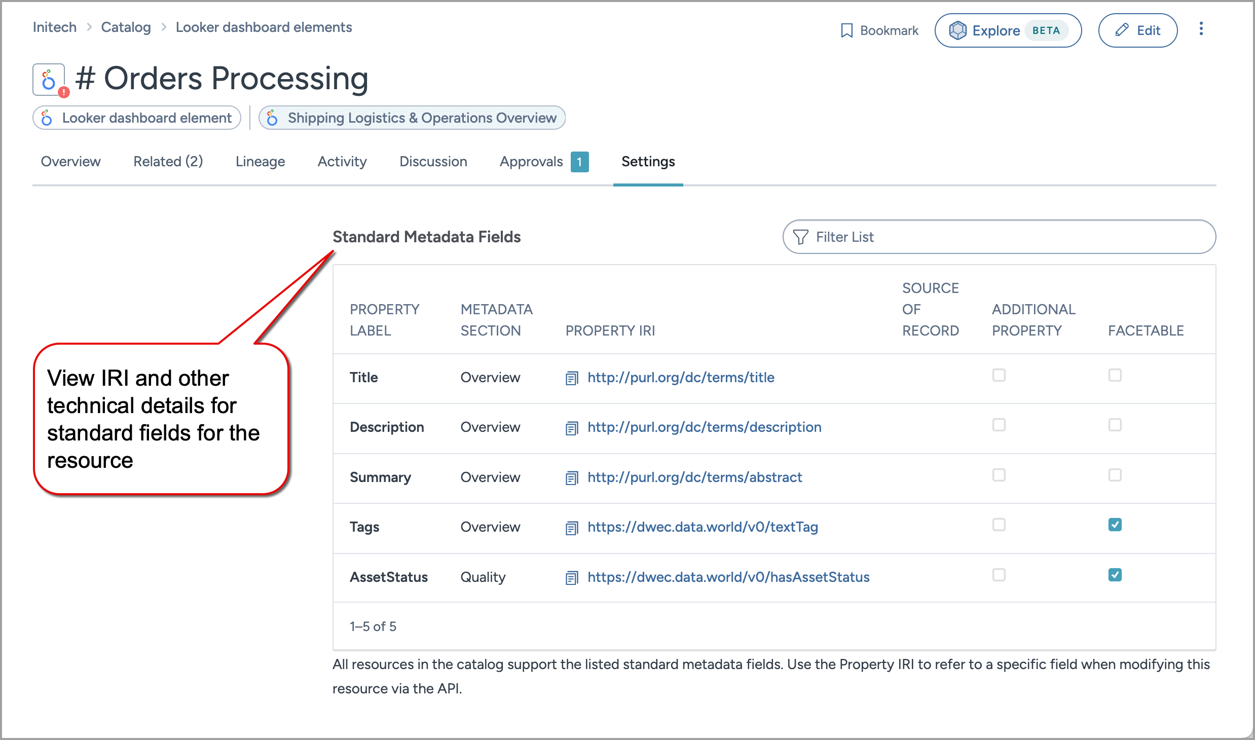Viewport: 1255px width, 740px height.
Task: Toggle Facetable checkbox for Tags row
Action: [x=1115, y=525]
